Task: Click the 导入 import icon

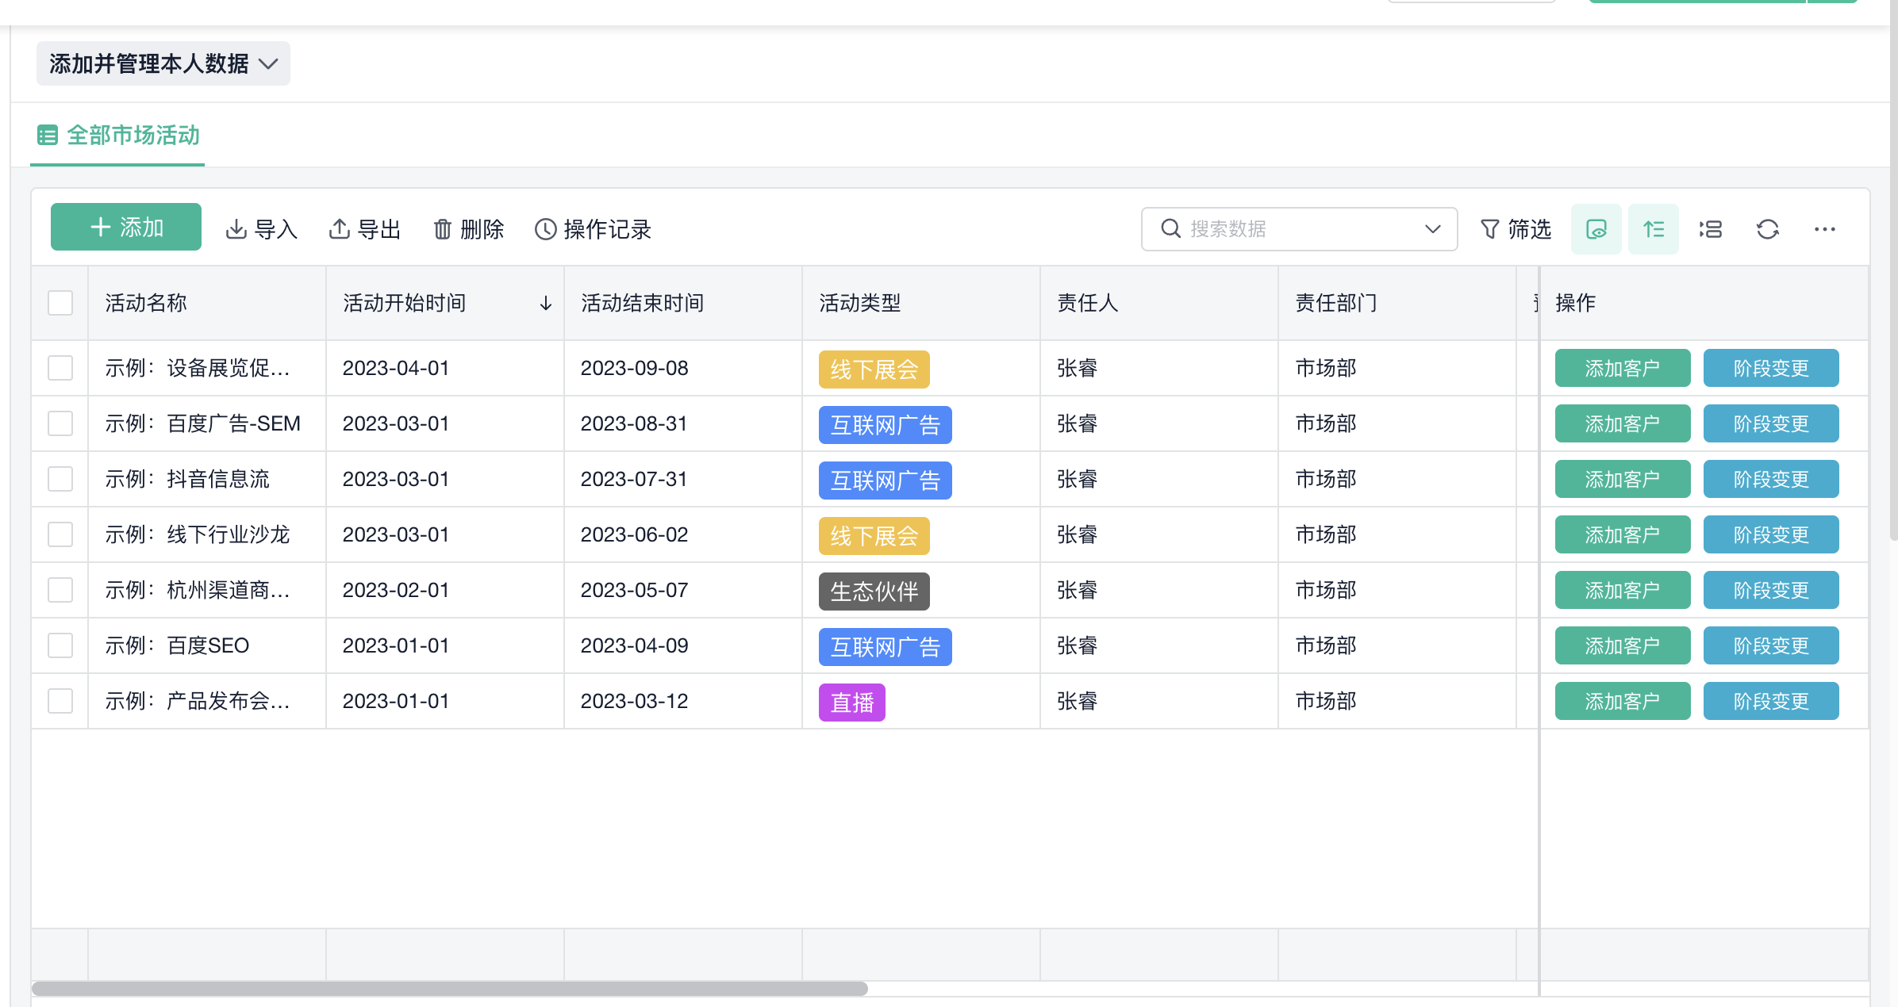Action: click(236, 229)
